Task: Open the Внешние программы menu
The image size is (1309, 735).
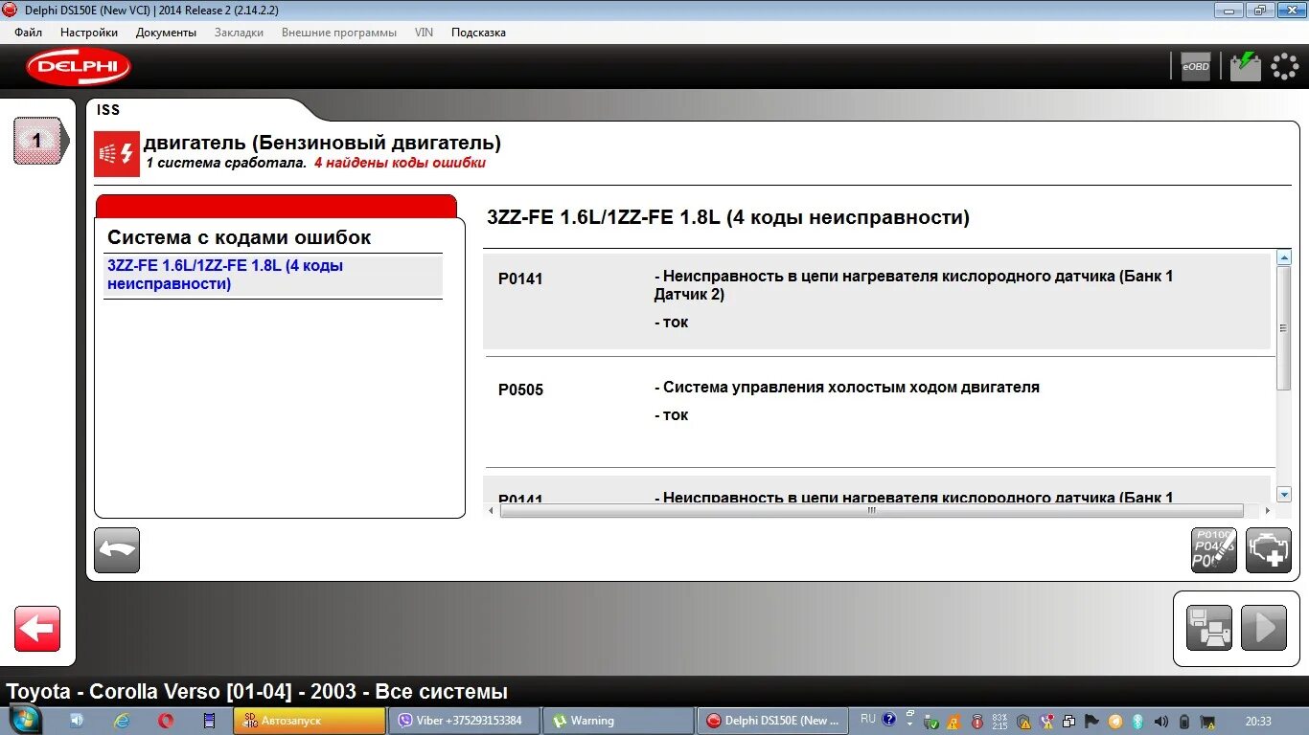Action: (339, 33)
